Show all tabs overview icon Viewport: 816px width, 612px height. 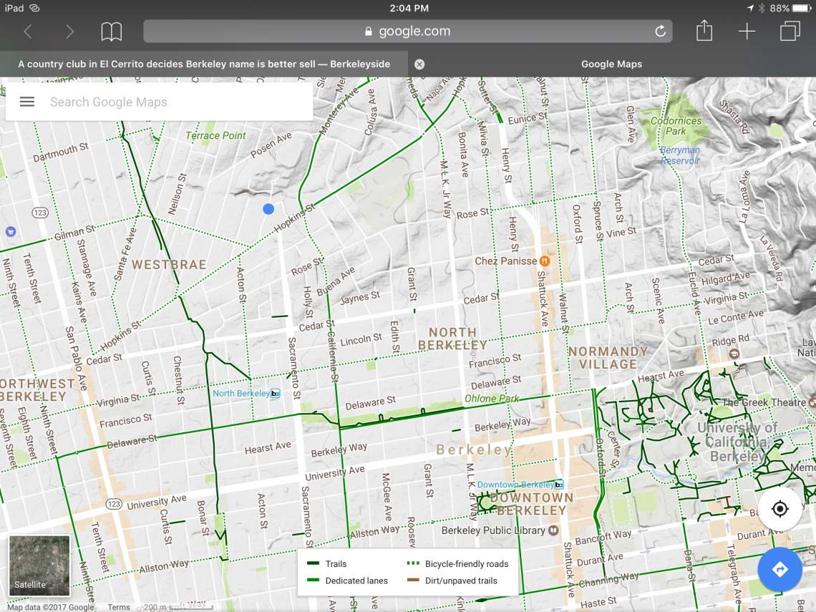[790, 31]
